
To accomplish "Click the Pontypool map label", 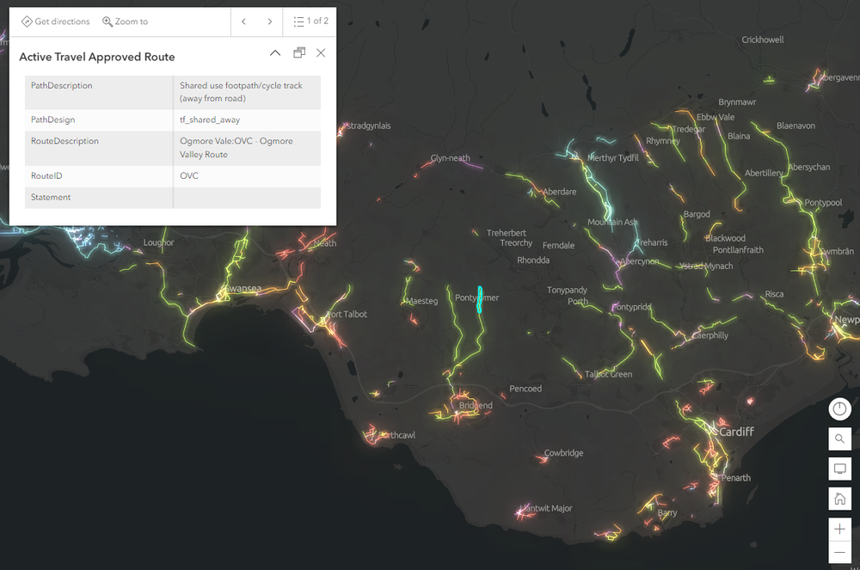I will click(823, 203).
